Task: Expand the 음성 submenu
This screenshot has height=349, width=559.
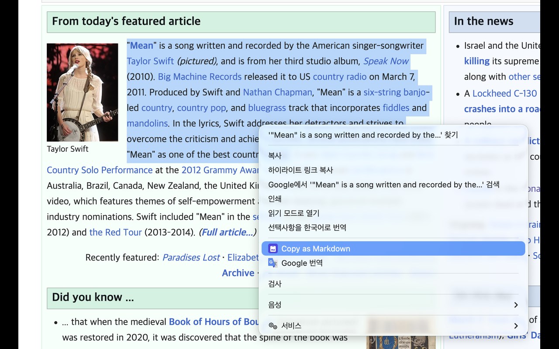Action: pos(393,305)
